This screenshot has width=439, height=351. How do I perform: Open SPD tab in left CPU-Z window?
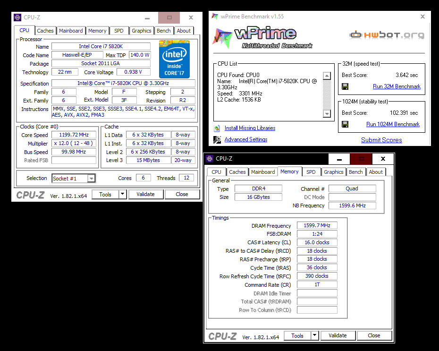tap(118, 31)
